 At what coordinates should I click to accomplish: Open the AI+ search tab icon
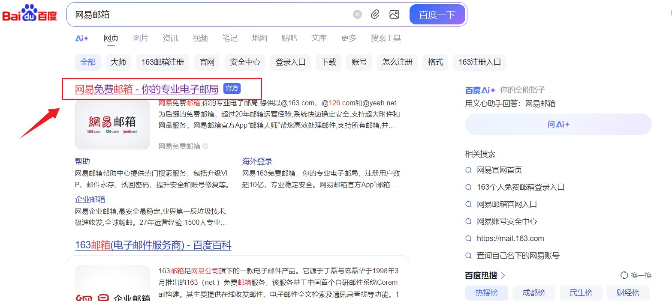pos(81,38)
